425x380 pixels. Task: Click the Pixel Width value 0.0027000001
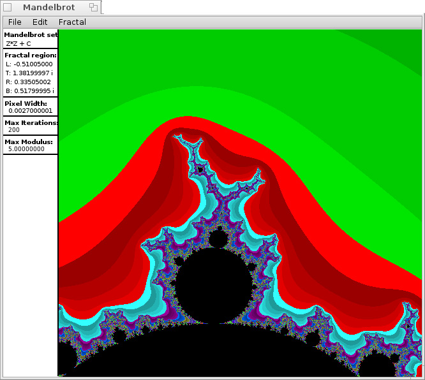[x=31, y=111]
